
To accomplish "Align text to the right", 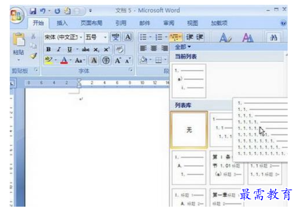I will pyautogui.click(x=164, y=49).
